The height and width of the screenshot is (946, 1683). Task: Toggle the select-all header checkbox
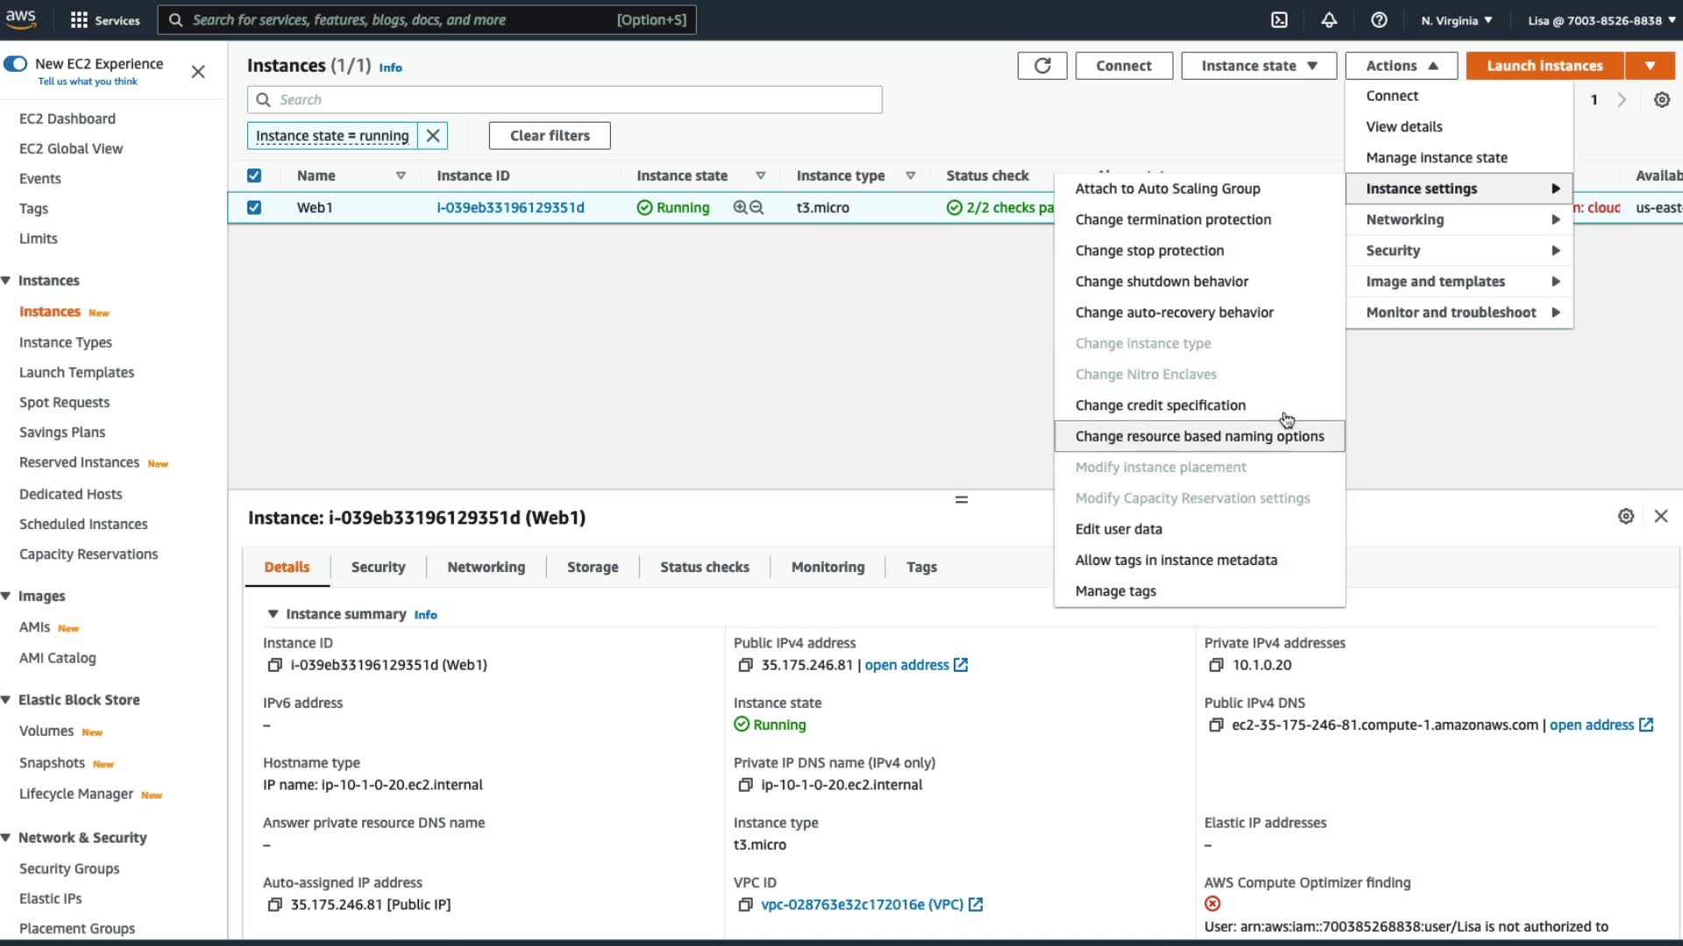point(254,175)
